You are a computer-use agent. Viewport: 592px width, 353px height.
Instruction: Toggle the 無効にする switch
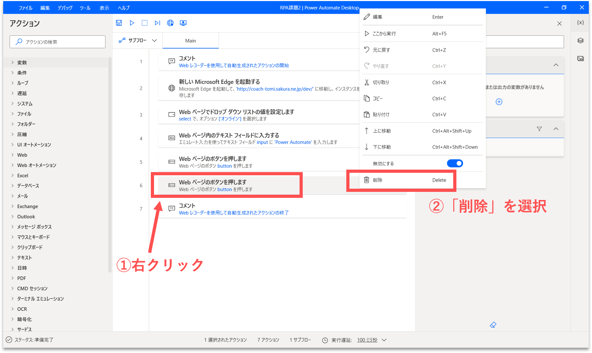click(455, 163)
